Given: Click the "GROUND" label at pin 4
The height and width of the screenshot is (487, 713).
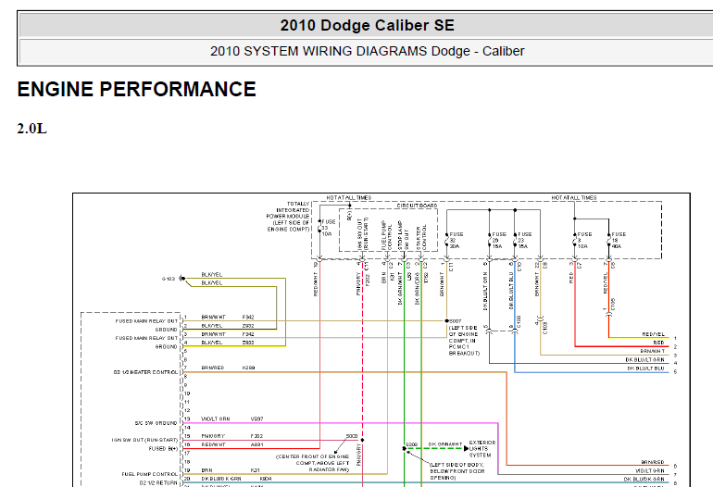Looking at the screenshot, I should [167, 346].
